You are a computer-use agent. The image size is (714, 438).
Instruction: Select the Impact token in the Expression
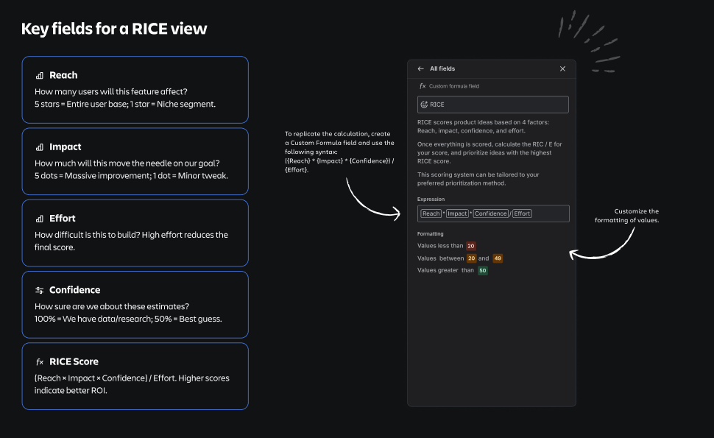[457, 213]
